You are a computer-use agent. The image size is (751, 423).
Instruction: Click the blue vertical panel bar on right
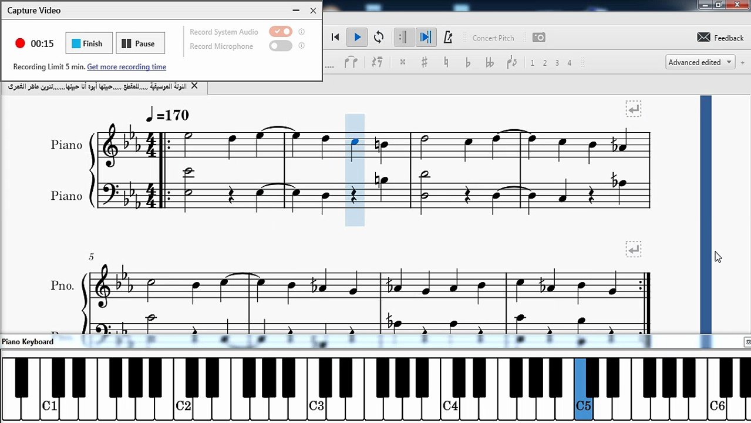(x=706, y=214)
